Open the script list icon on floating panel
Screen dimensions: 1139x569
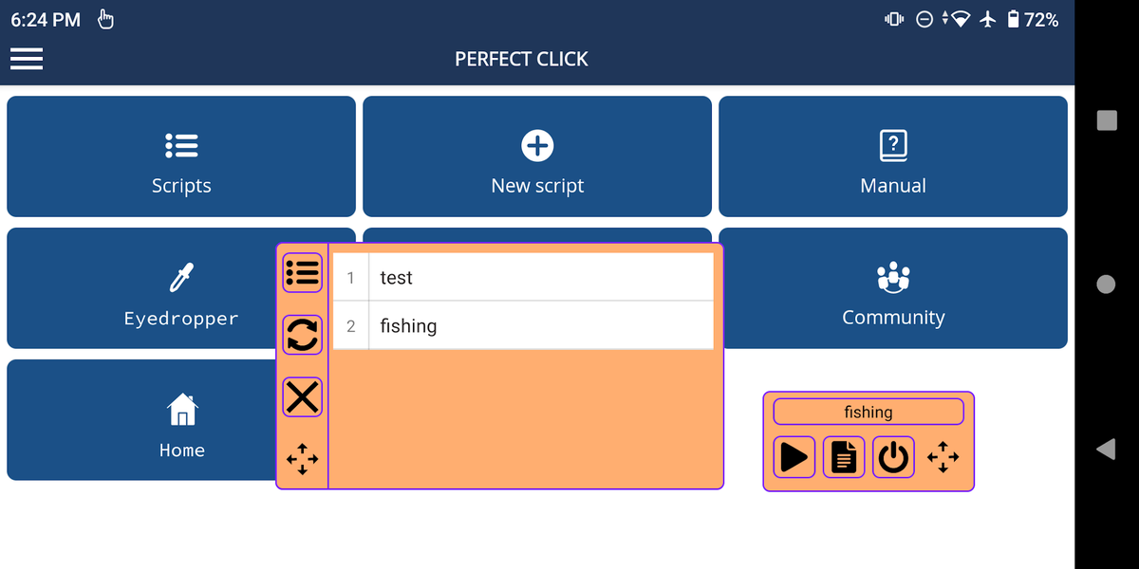coord(302,273)
